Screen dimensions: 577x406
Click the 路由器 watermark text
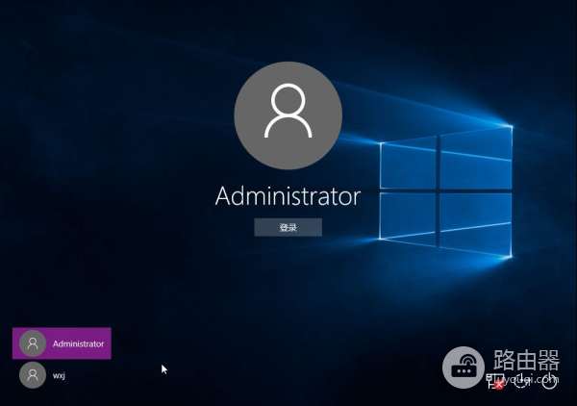[526, 361]
